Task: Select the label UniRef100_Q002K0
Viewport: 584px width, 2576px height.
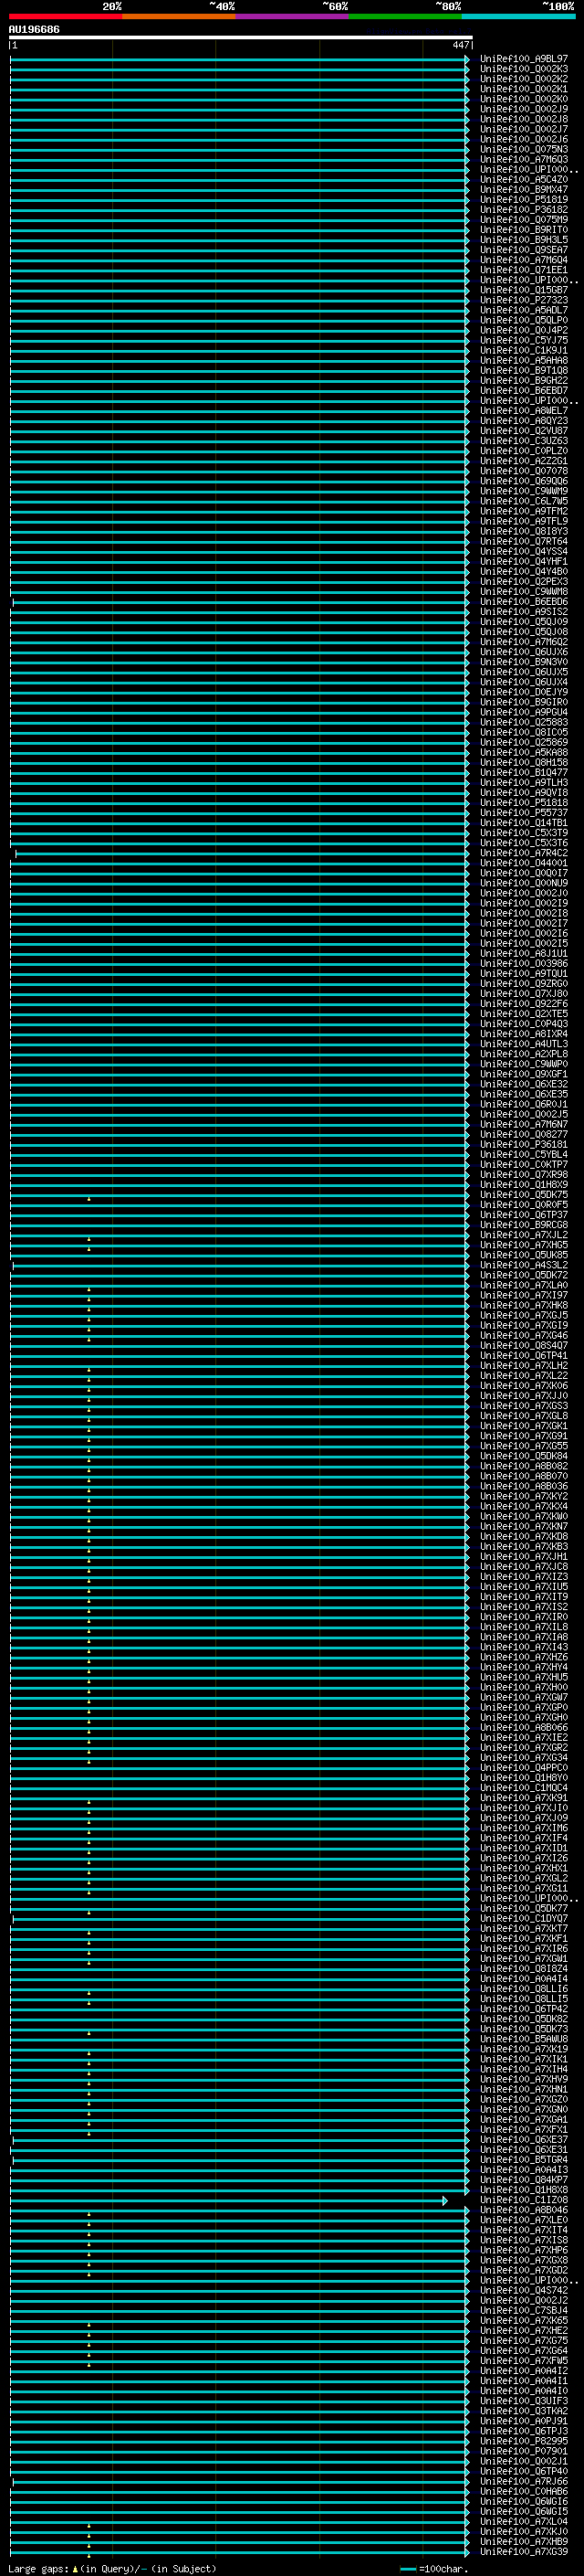Action: (524, 99)
